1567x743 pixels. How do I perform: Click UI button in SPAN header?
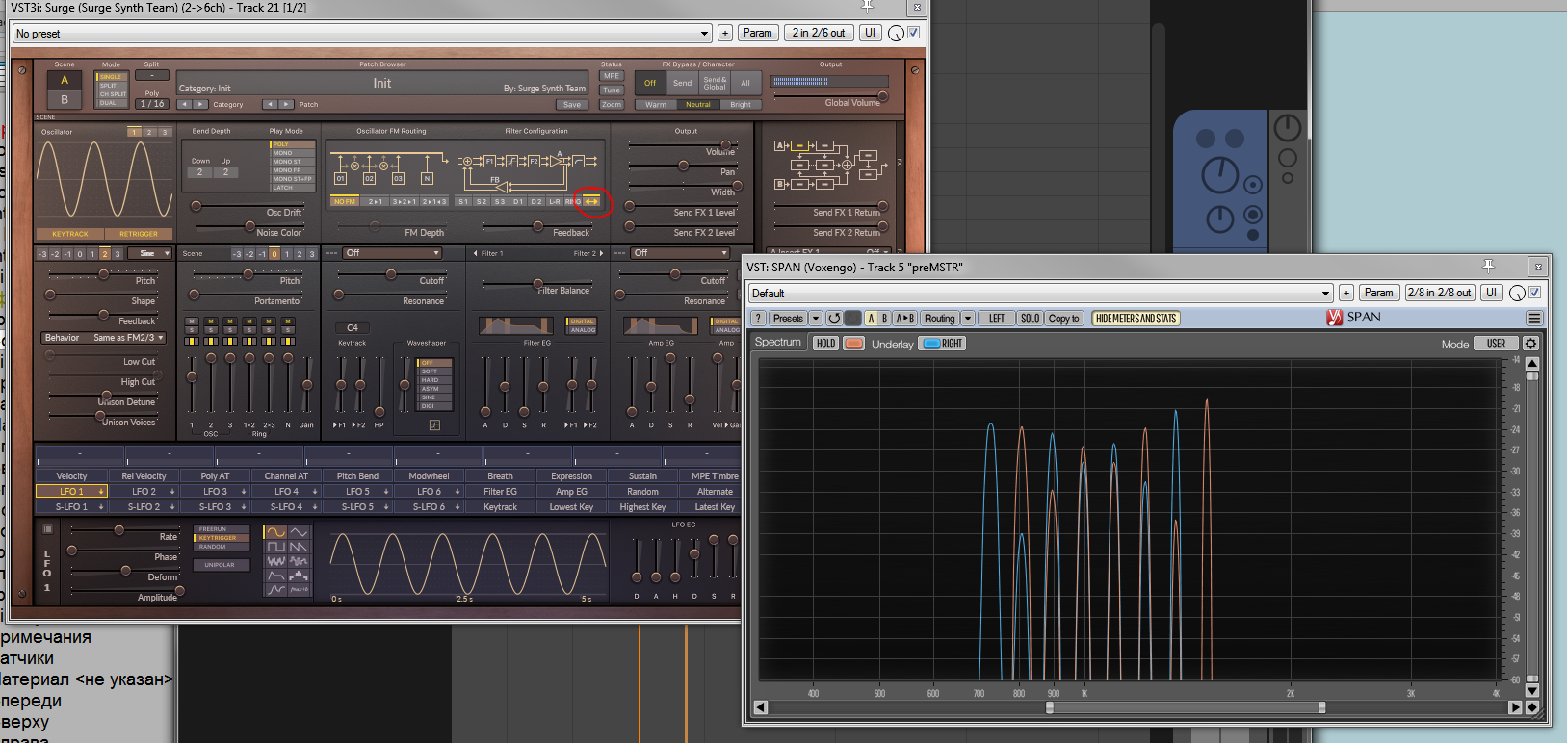click(1492, 293)
